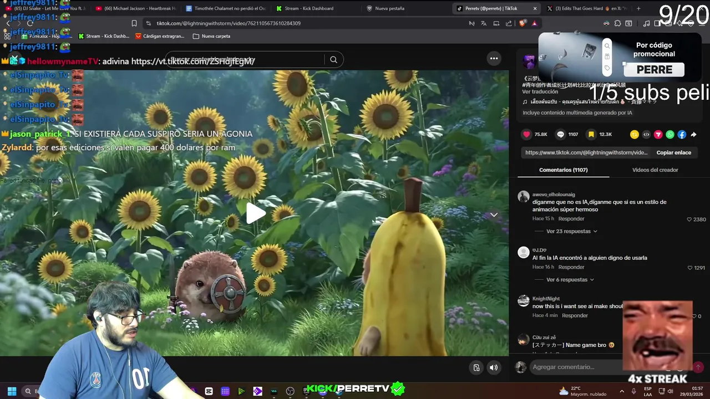
Task: Open Brave Rewards triangle icon
Action: point(534,23)
